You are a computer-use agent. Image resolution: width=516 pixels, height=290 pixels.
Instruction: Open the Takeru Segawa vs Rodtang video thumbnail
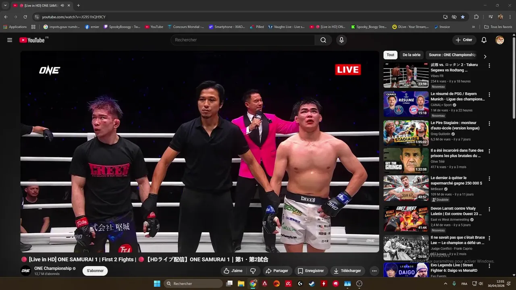406,75
